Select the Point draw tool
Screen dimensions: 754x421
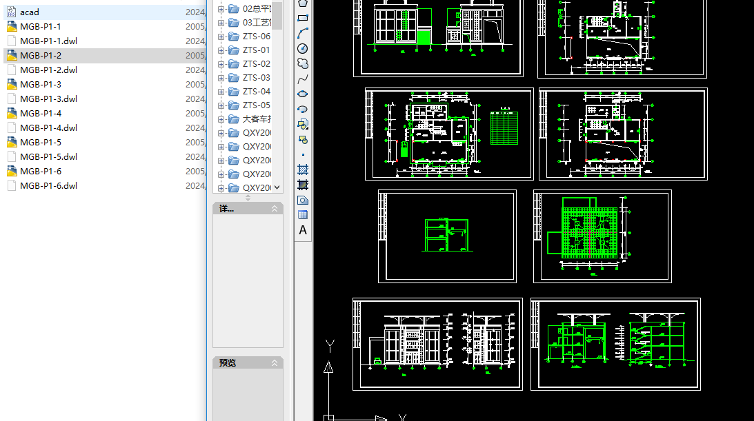(302, 154)
